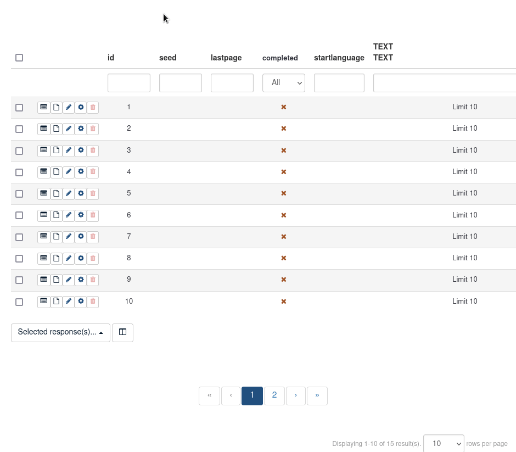Open the rows per page dropdown
The image size is (516, 452).
point(444,443)
